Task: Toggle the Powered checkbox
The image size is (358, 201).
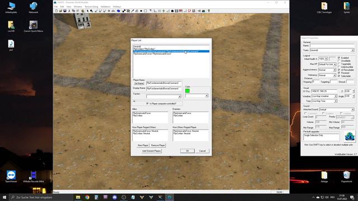Action: [339, 73]
